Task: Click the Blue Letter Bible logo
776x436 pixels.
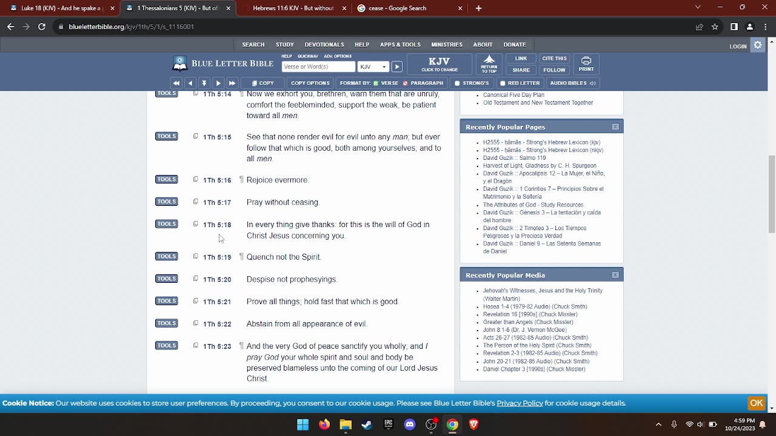Action: [222, 64]
